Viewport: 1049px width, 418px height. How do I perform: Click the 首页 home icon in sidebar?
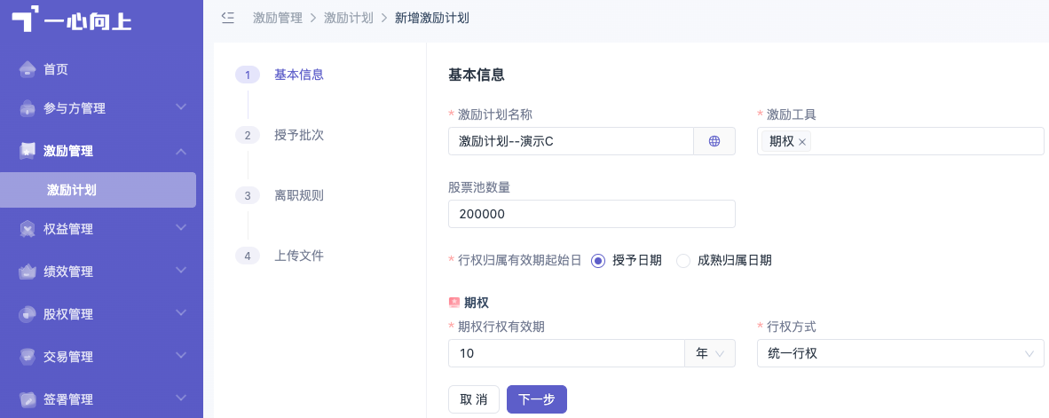pyautogui.click(x=28, y=69)
